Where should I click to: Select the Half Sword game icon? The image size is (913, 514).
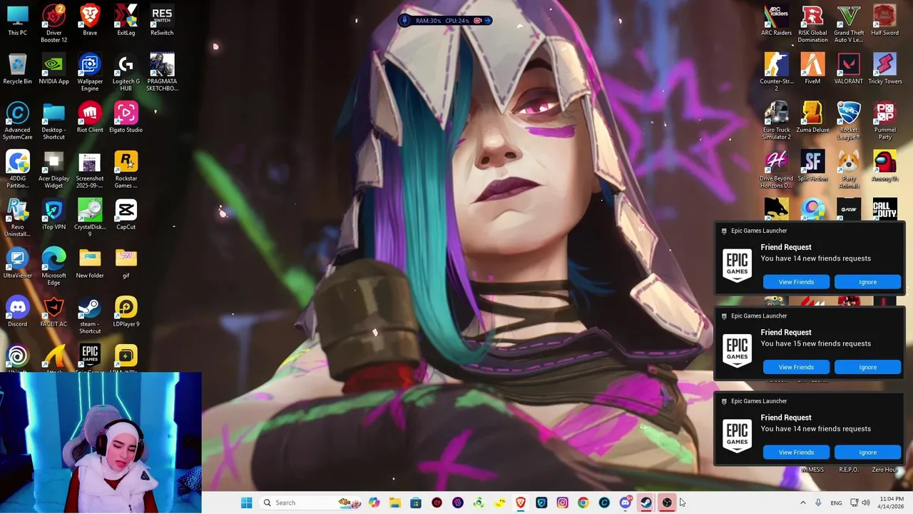[x=884, y=21]
